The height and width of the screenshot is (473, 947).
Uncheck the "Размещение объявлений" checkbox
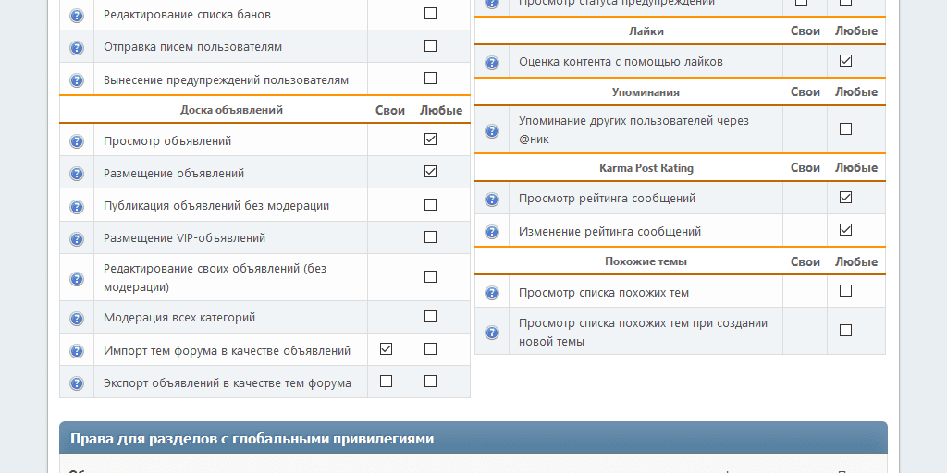pyautogui.click(x=430, y=172)
